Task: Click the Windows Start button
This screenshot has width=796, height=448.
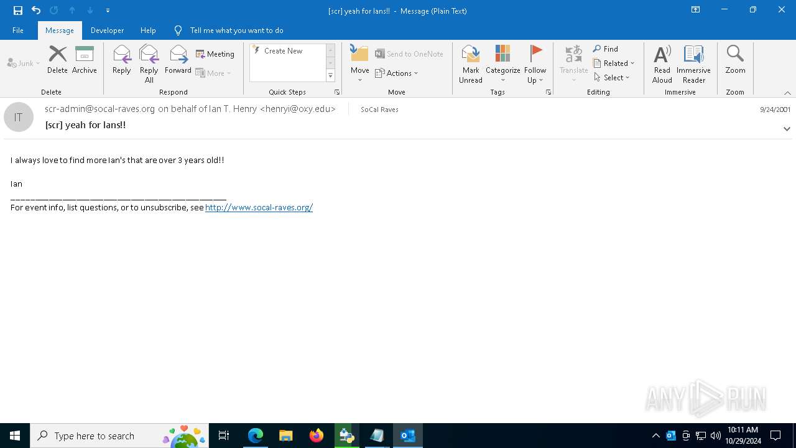Action: pos(15,436)
